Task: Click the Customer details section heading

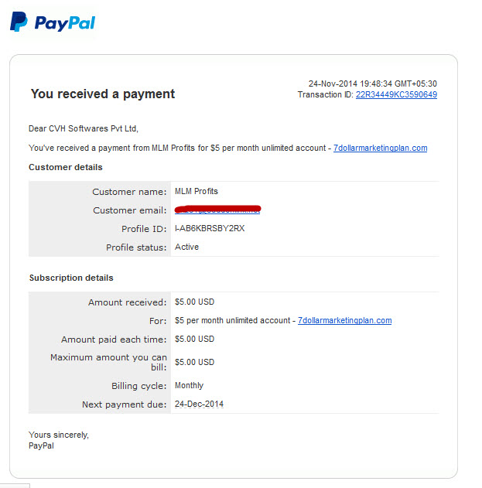Action: [66, 167]
